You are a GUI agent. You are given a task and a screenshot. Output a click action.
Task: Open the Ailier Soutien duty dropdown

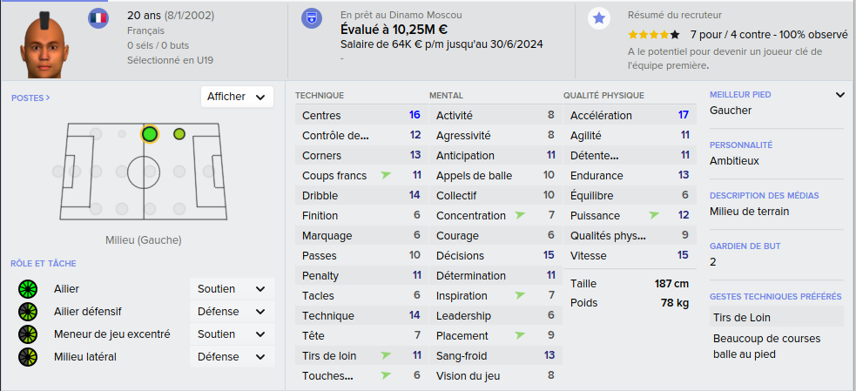coord(232,289)
